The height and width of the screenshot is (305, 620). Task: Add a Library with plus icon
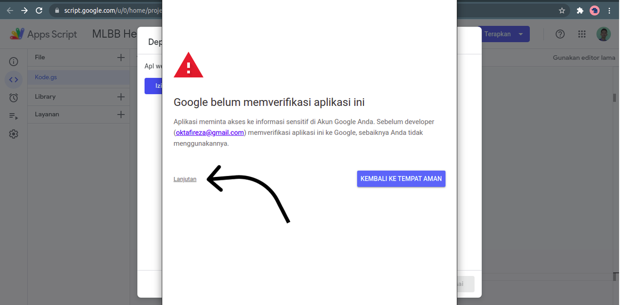121,97
